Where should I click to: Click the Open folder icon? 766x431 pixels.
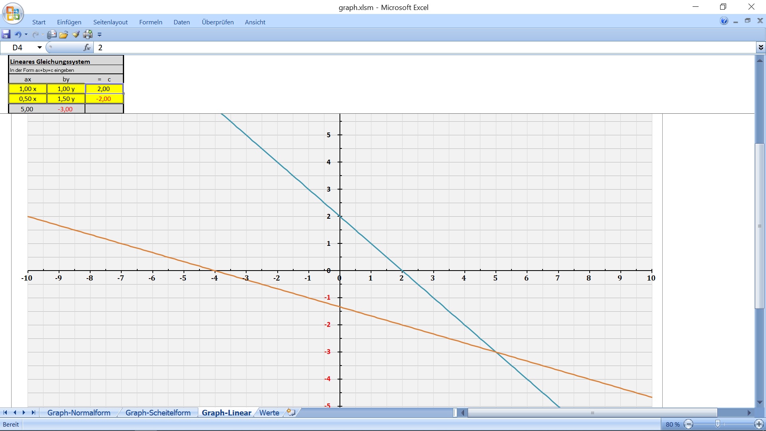[63, 34]
